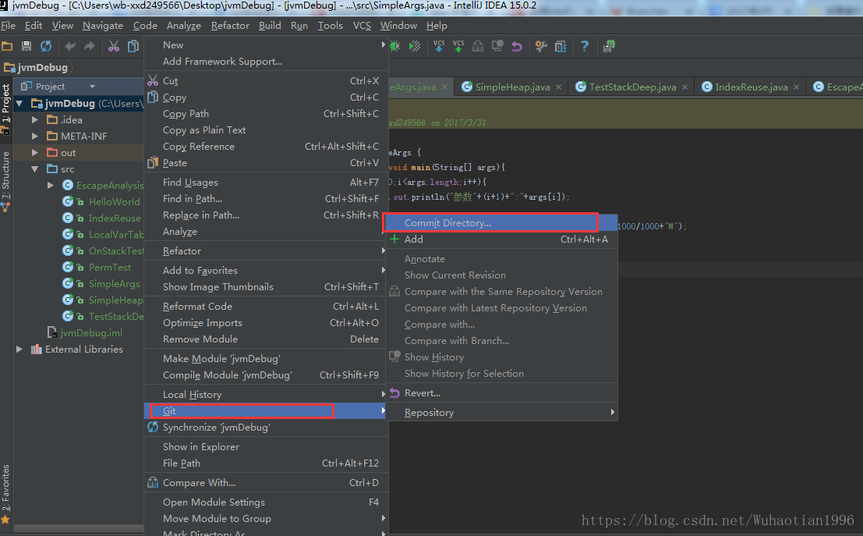863x536 pixels.
Task: Expand the out folder node
Action: point(34,153)
